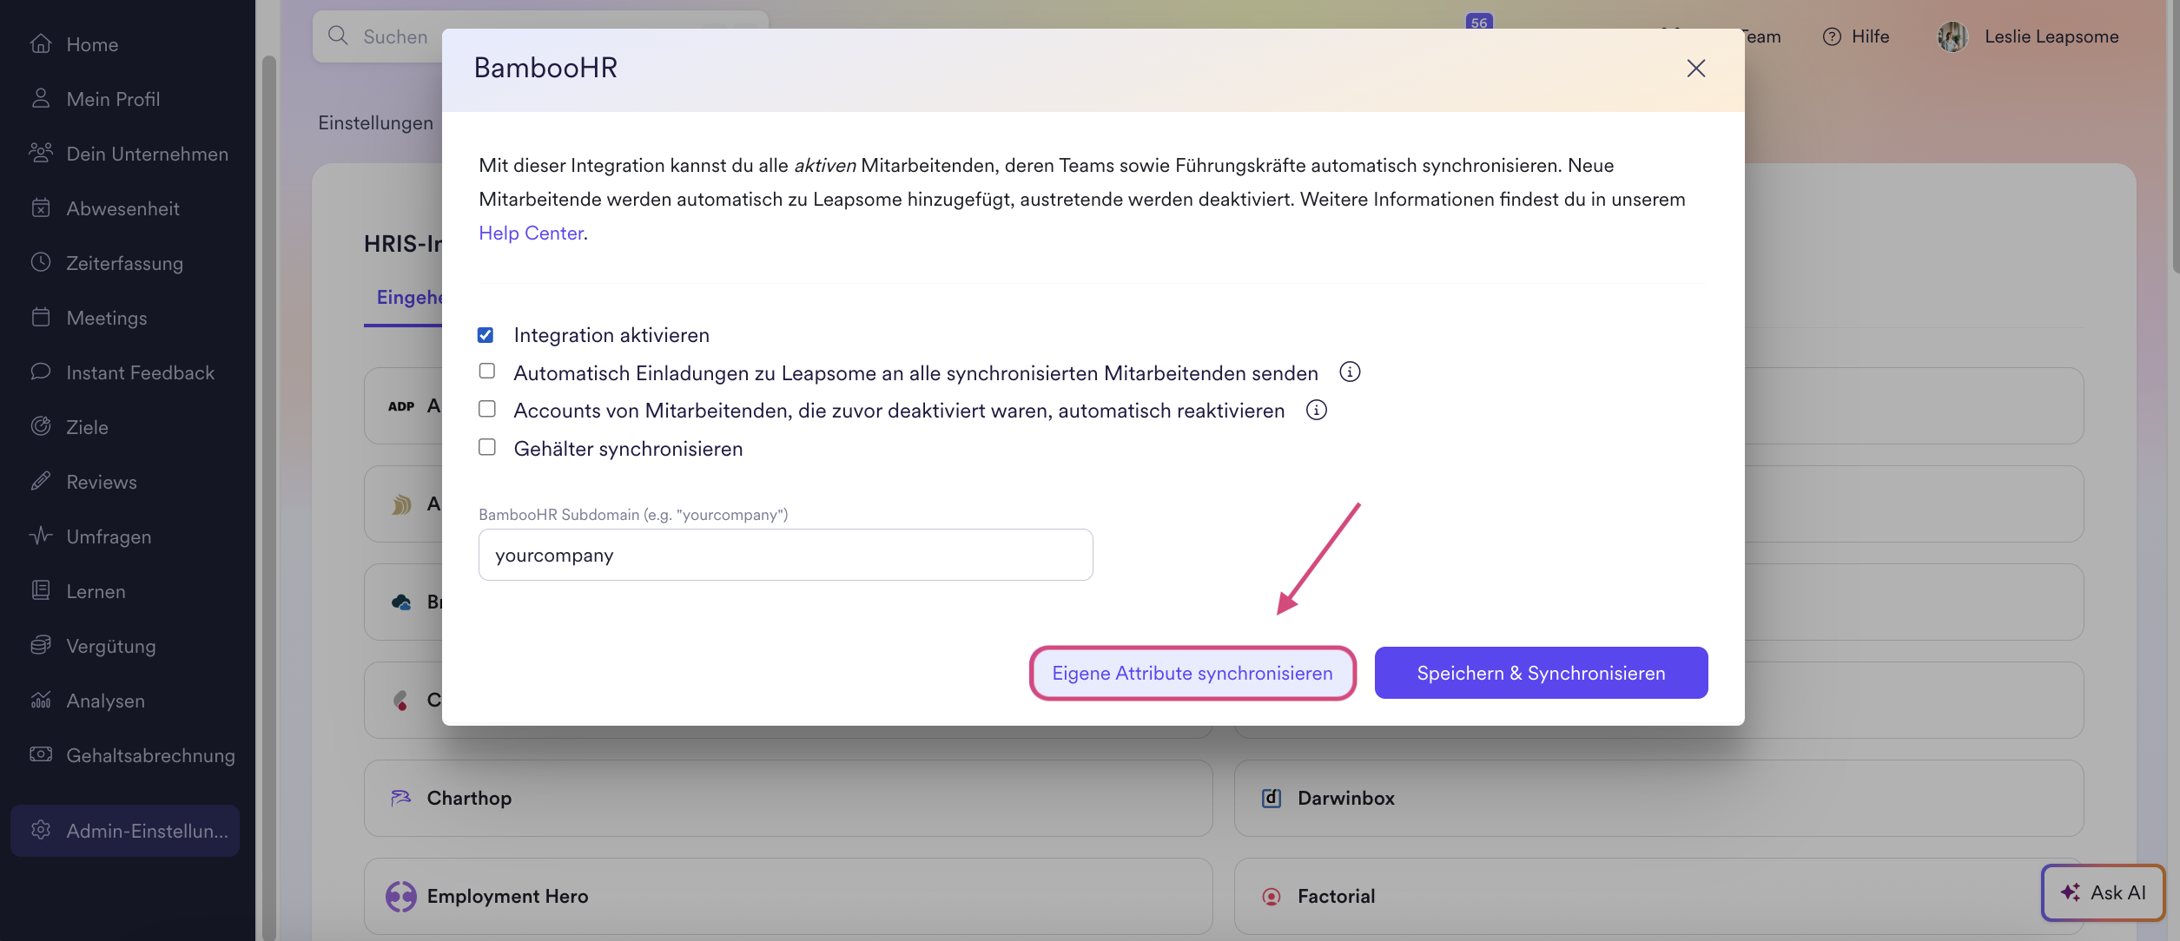
Task: Open the Help Center link
Action: 531,234
